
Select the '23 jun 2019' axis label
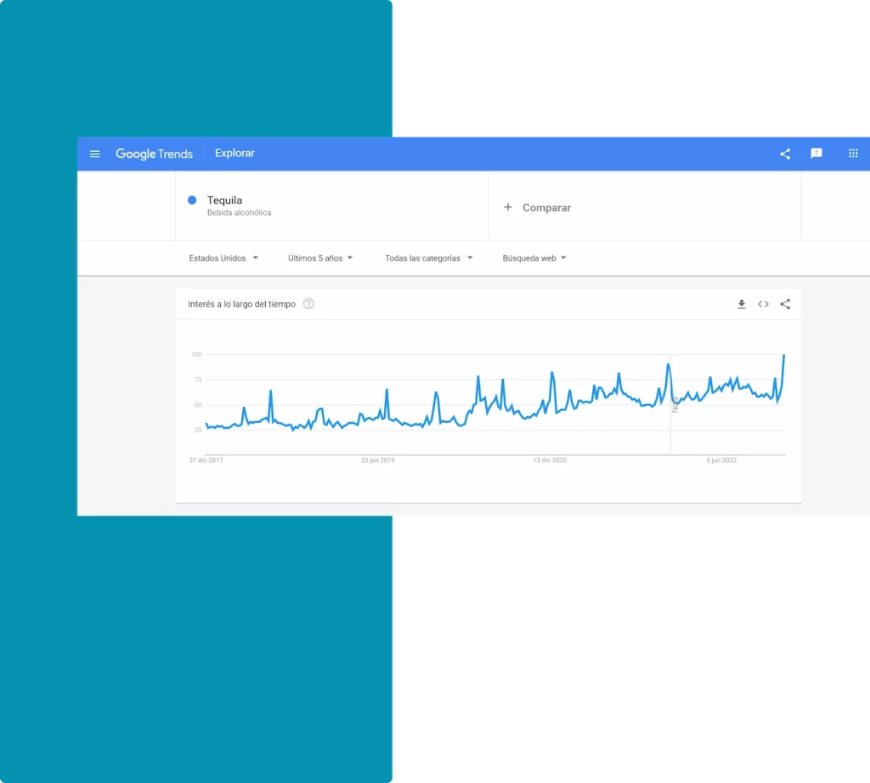point(378,460)
